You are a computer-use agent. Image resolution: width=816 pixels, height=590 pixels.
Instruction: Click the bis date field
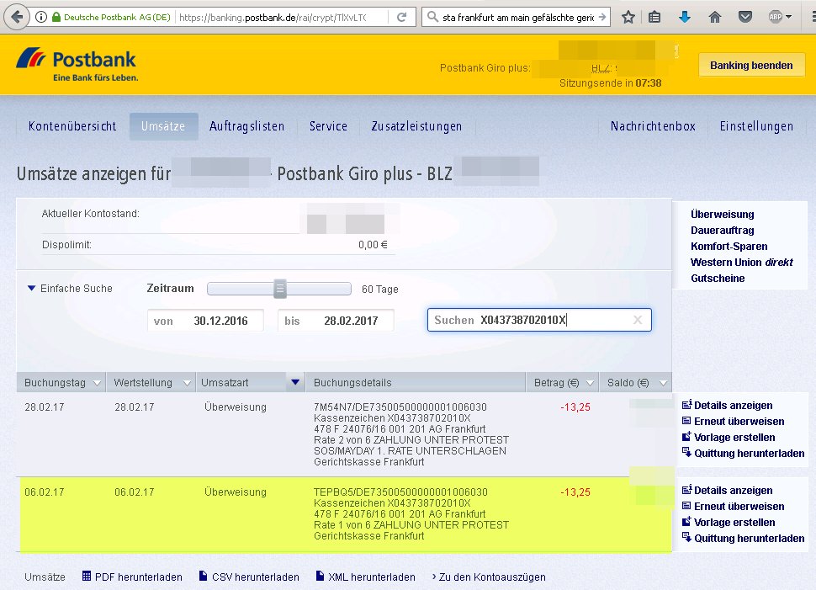336,321
